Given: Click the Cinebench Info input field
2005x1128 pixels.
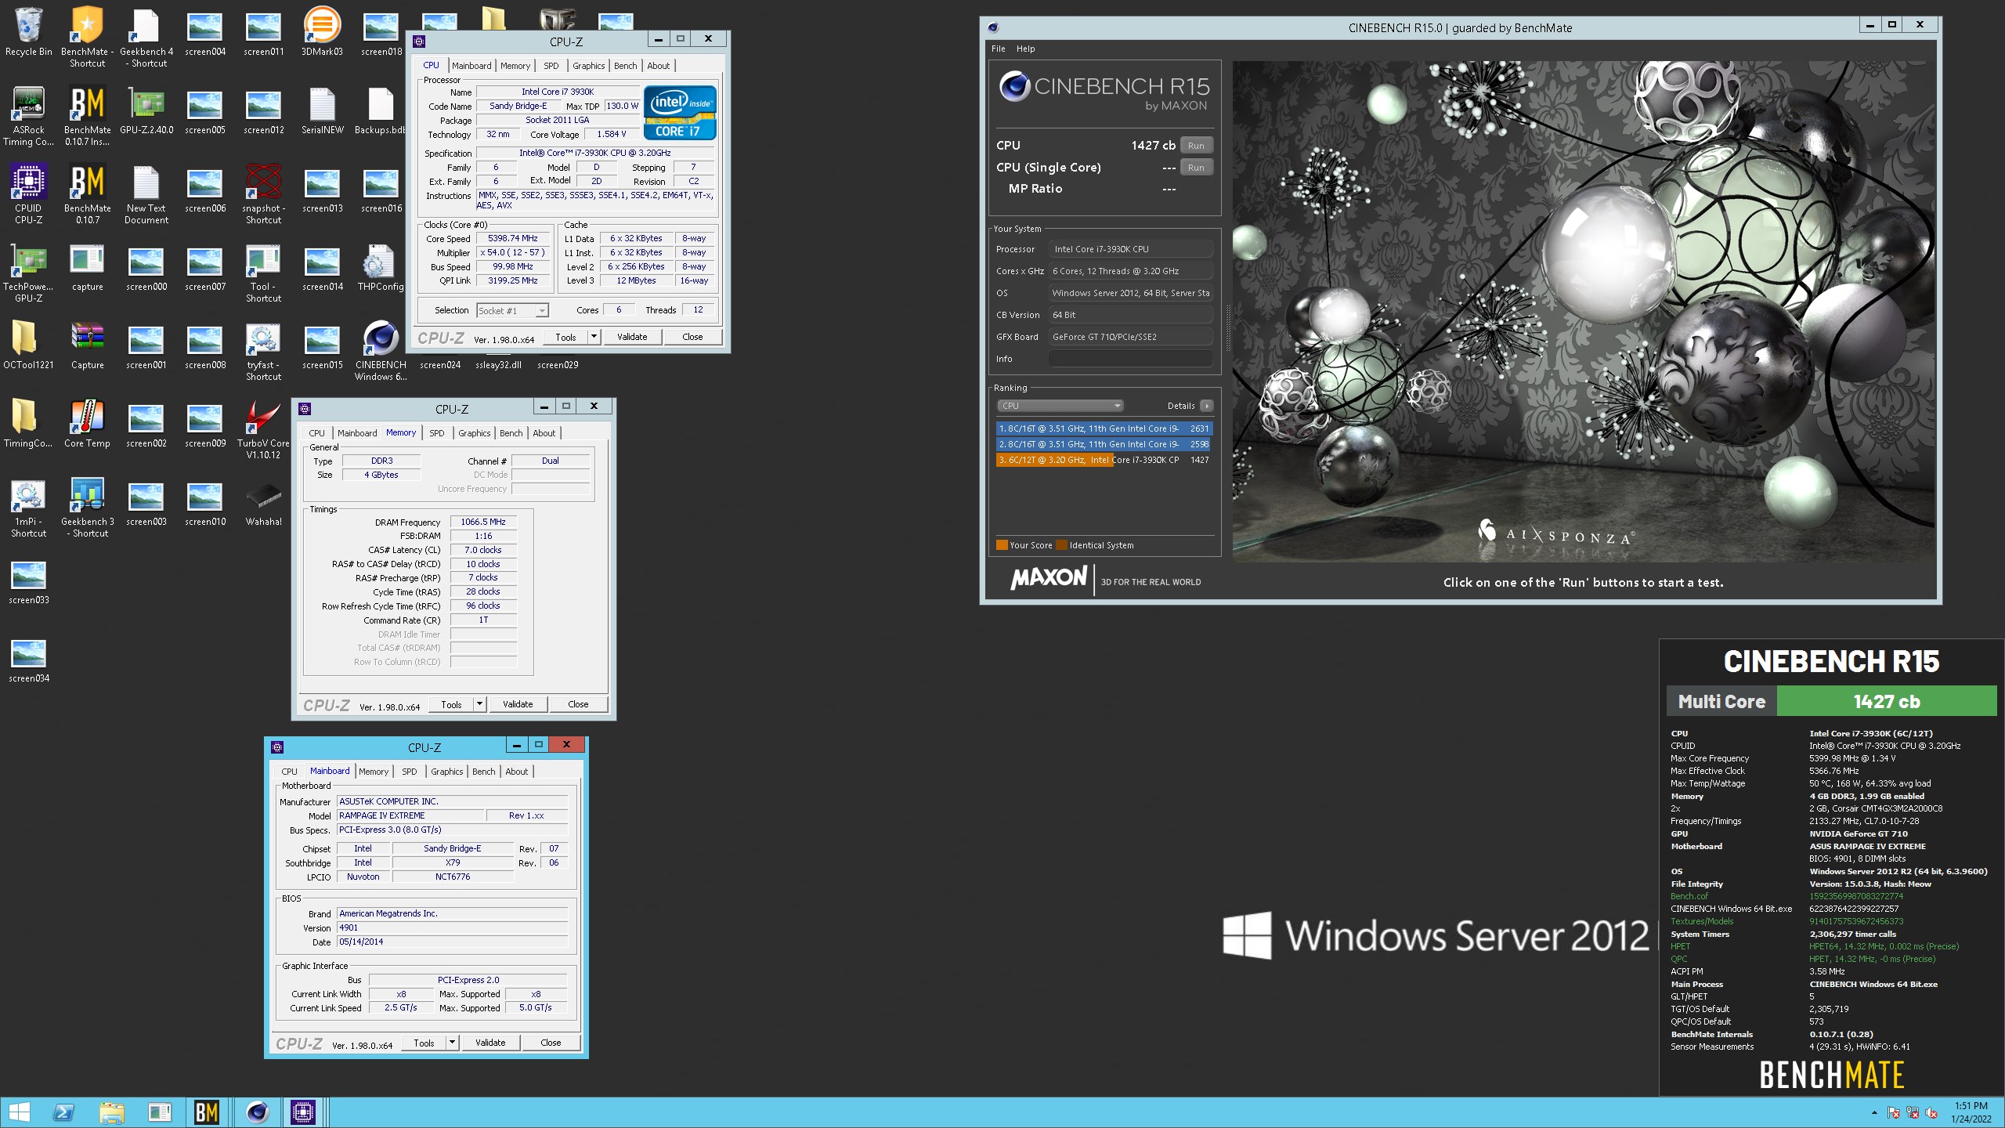Looking at the screenshot, I should pos(1131,359).
